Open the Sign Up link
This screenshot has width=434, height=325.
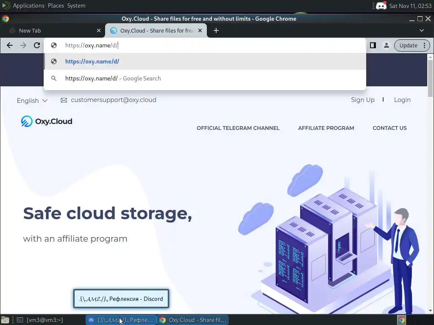point(363,100)
